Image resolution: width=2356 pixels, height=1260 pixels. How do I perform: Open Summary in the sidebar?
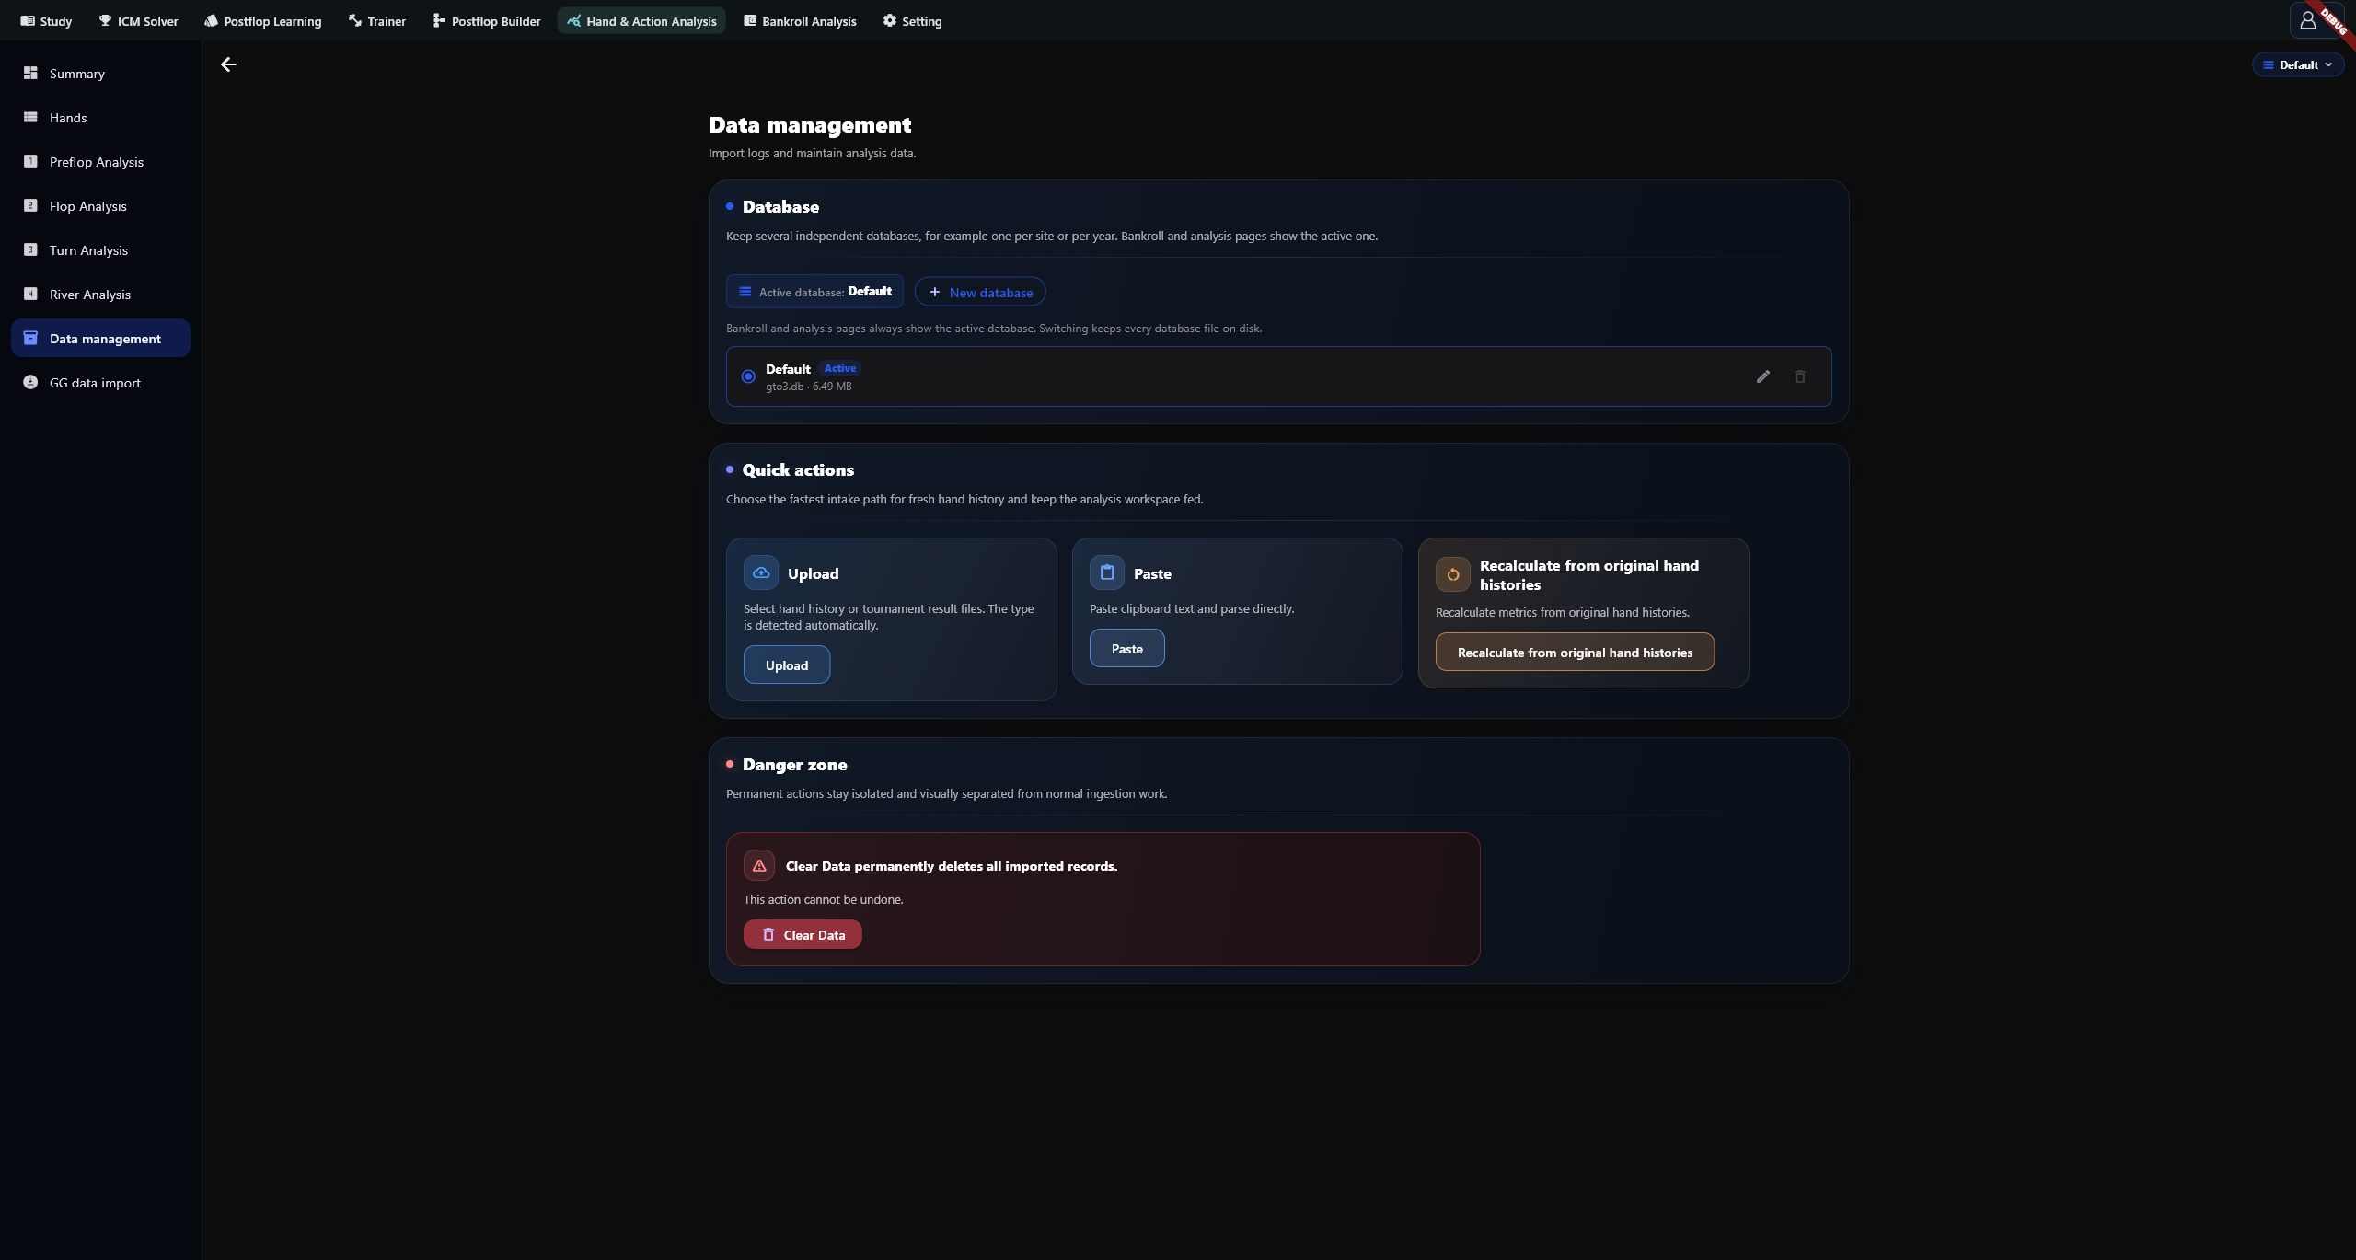pos(101,73)
